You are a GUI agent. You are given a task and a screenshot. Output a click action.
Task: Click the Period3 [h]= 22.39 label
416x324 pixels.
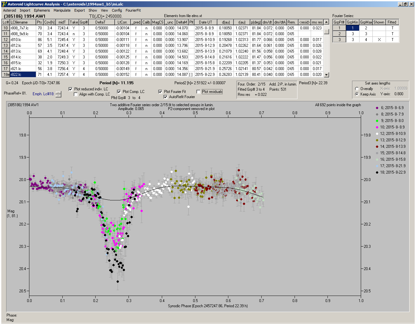tap(313, 83)
